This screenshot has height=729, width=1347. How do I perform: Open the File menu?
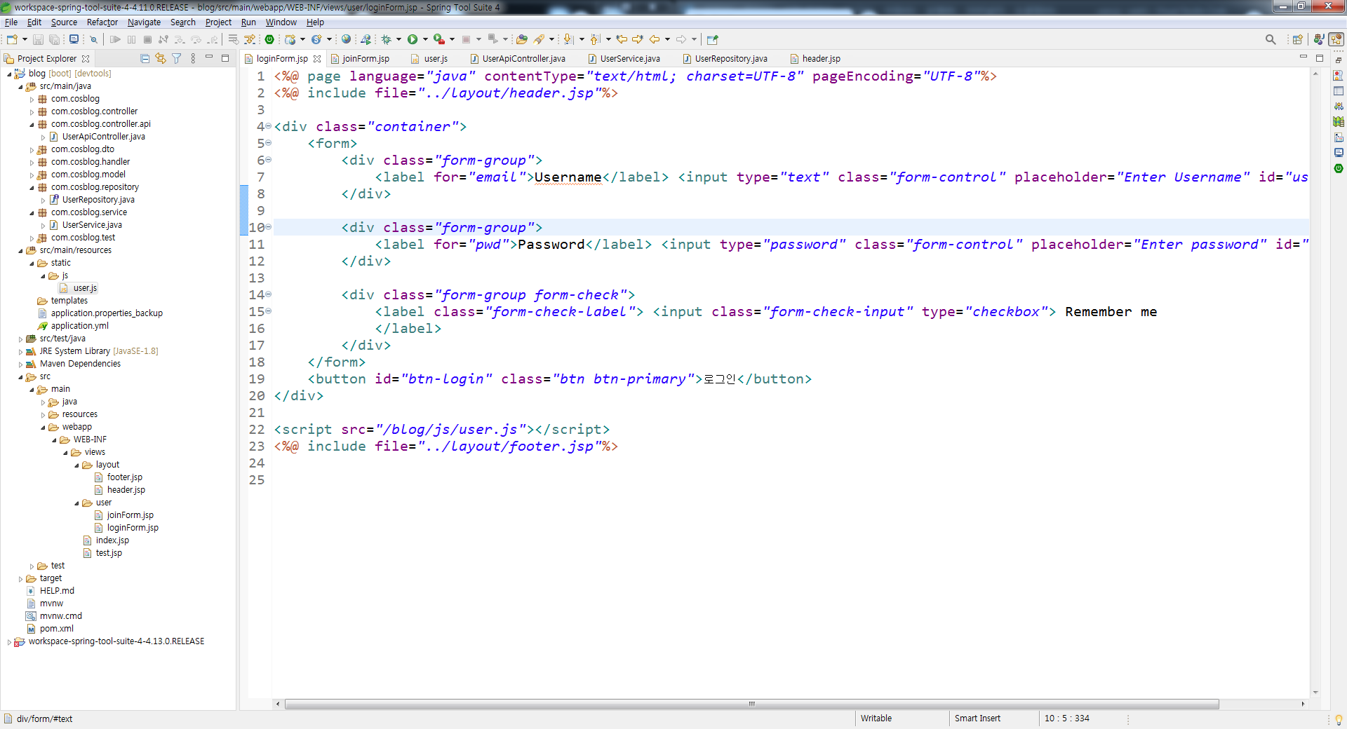pos(11,22)
